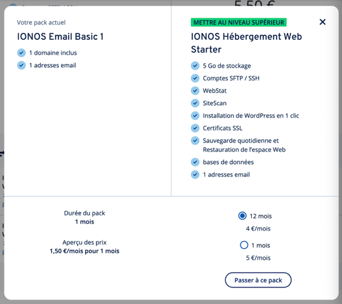Image resolution: width=342 pixels, height=304 pixels.
Task: Click the SiteScan feature text
Action: pyautogui.click(x=214, y=103)
